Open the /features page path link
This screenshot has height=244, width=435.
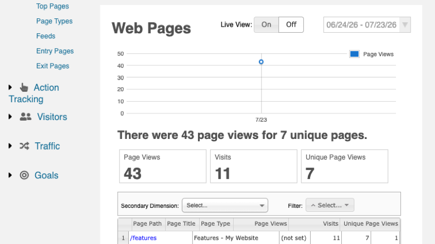(x=143, y=238)
